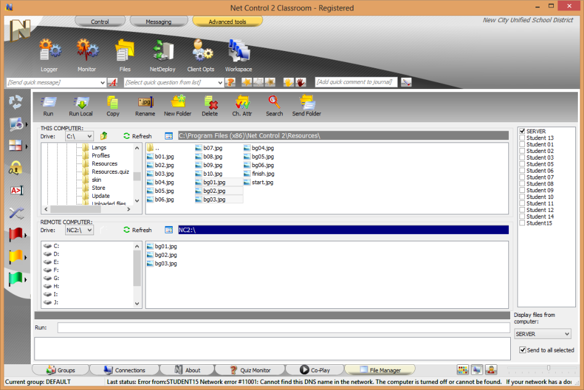Open the Ch. Attr tool

pos(241,104)
